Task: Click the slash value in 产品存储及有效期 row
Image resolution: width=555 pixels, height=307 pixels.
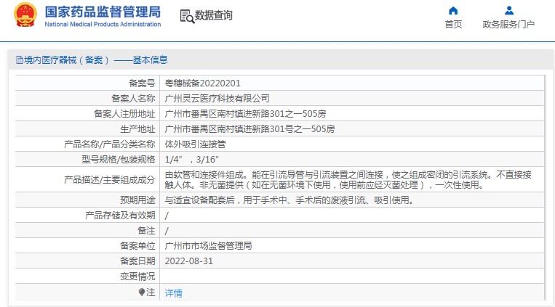Action: [x=167, y=216]
